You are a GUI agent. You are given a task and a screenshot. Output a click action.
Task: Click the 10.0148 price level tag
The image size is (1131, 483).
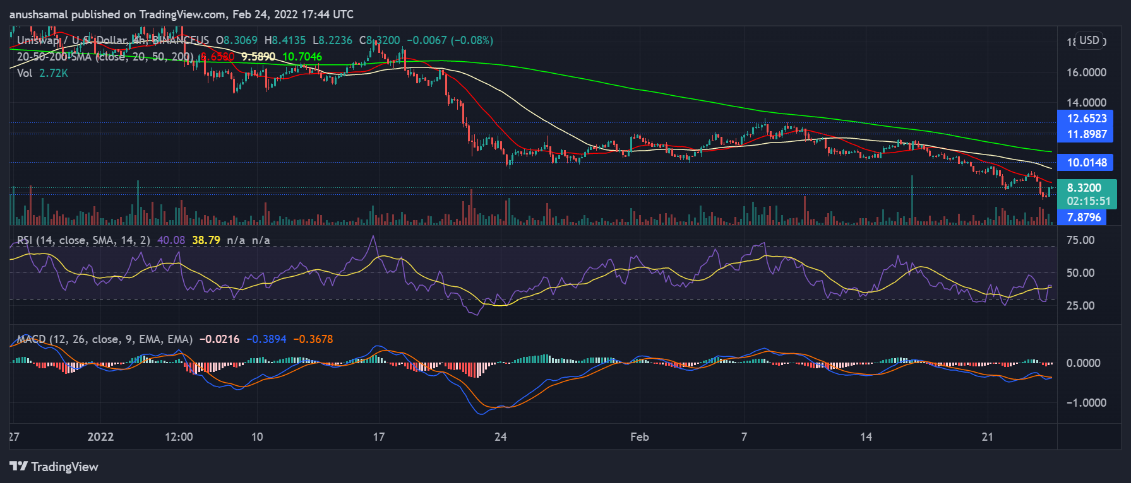(1086, 163)
